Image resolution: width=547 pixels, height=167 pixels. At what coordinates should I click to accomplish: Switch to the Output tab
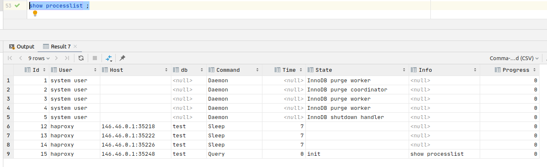point(22,46)
